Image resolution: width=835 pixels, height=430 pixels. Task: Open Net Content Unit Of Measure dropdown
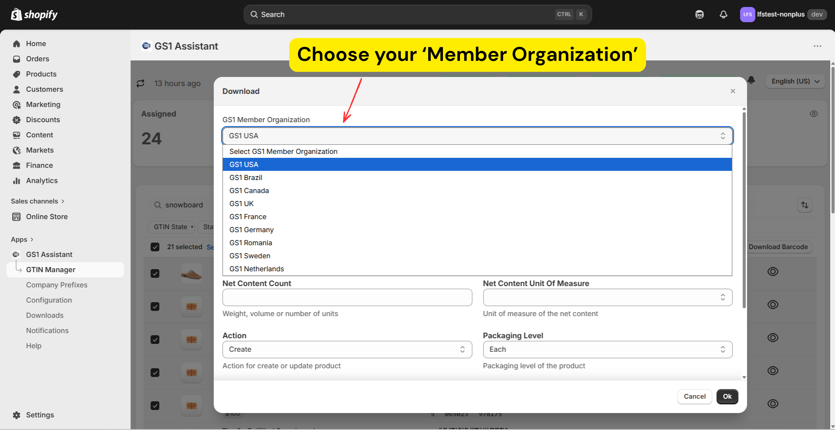tap(607, 297)
